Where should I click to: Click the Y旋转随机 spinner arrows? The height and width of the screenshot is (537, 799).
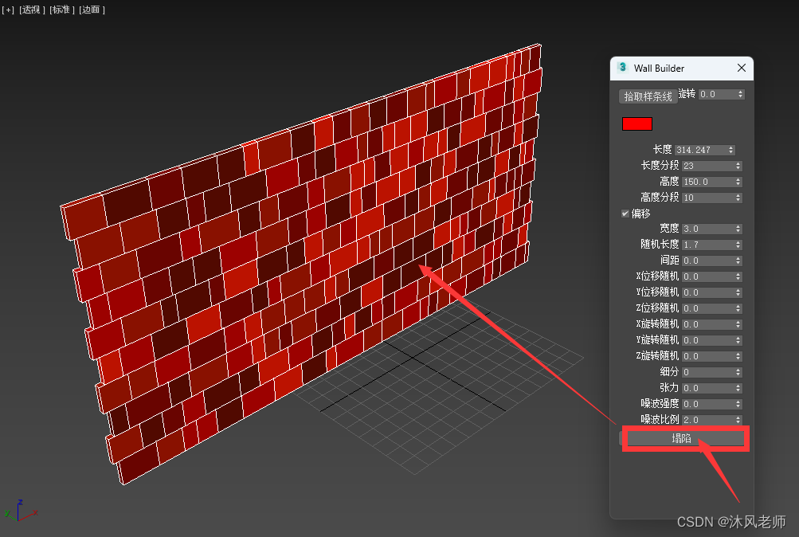738,340
